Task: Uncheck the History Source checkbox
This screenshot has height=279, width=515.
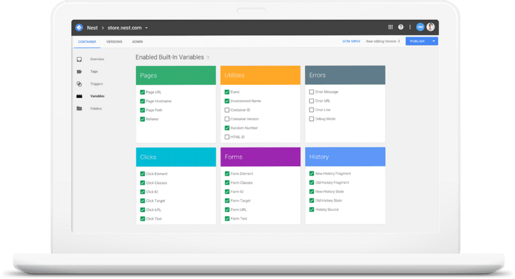Action: (x=311, y=209)
